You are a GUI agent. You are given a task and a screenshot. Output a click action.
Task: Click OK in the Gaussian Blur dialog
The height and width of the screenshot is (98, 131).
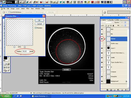click(39, 20)
